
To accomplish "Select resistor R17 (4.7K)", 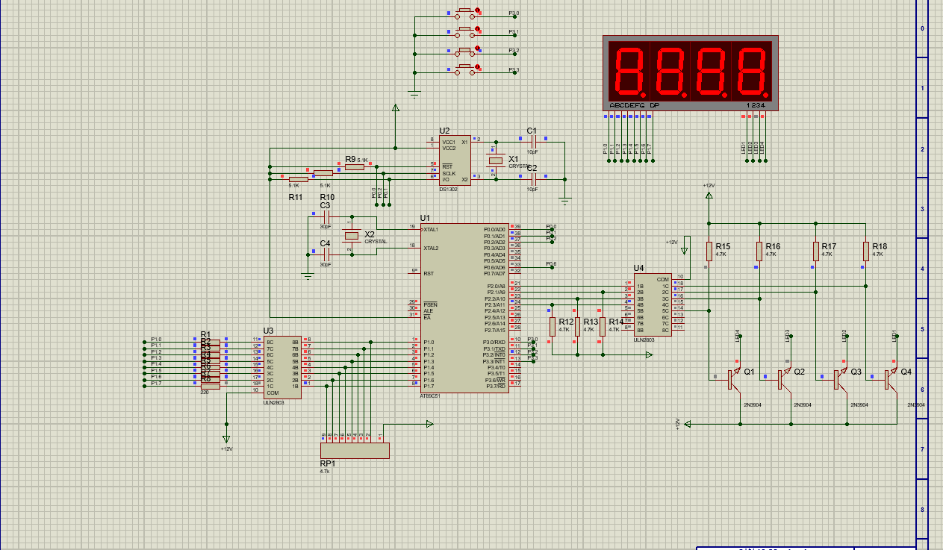I will (815, 251).
